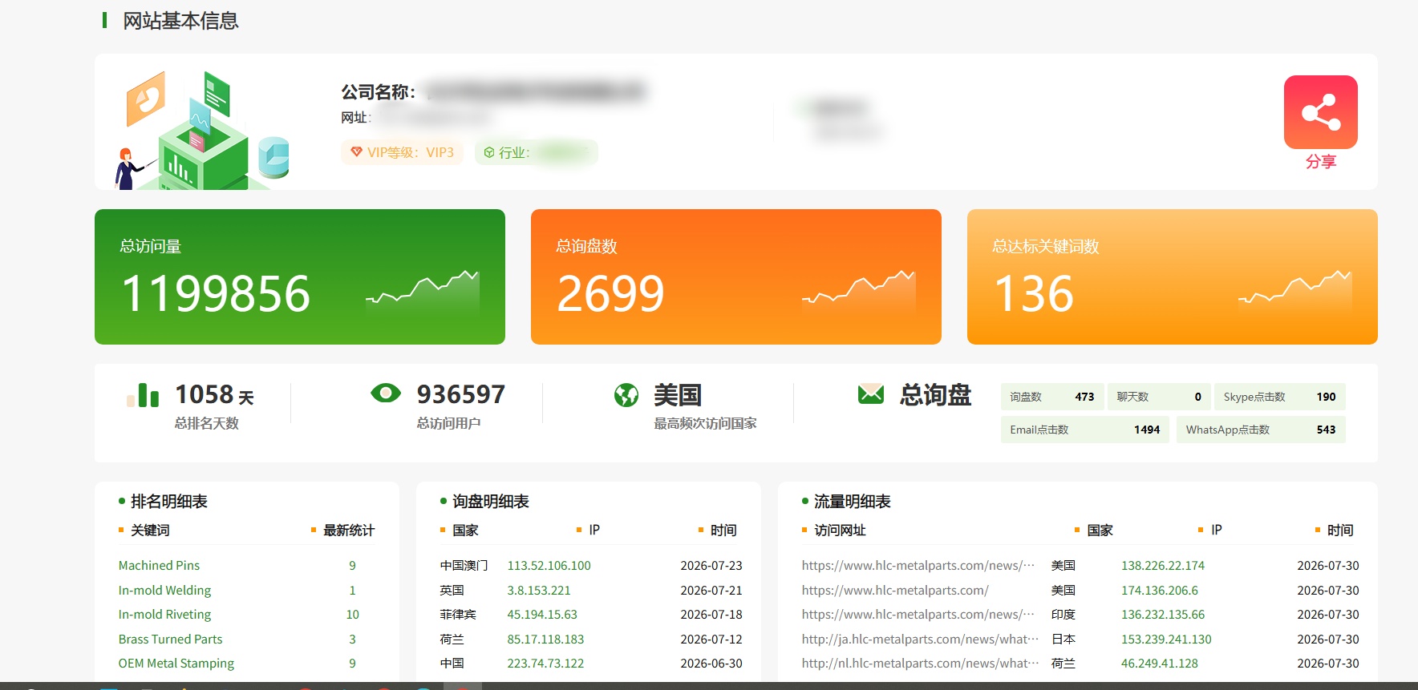Click the 聊天数 0 stat box
The image size is (1418, 690).
pos(1159,397)
